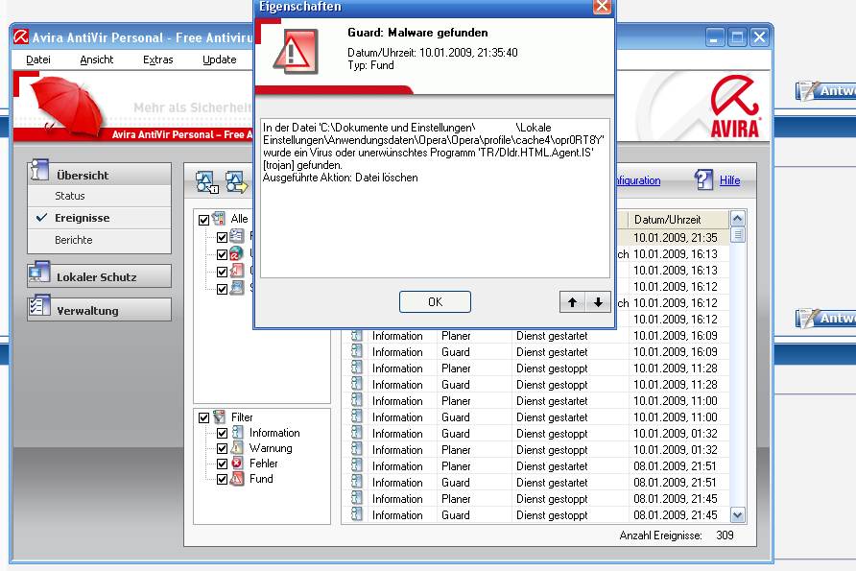
Task: Select Ereignisse in the Übersicht list
Action: [x=82, y=218]
